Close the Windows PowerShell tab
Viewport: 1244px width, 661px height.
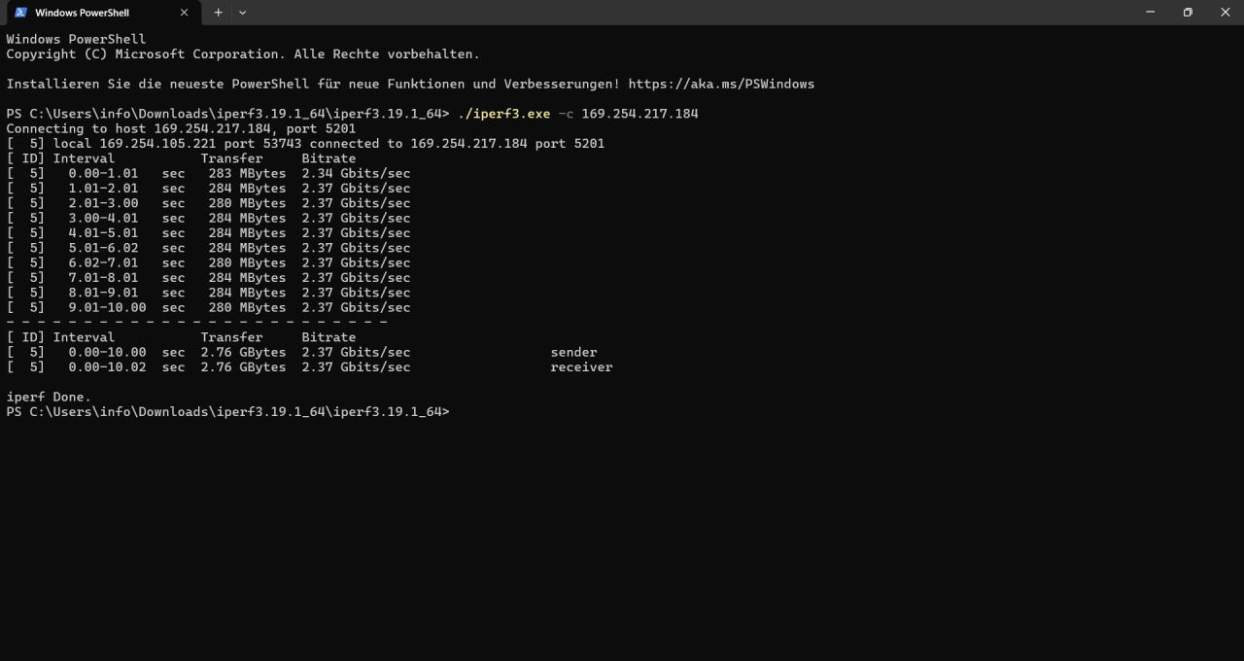184,13
